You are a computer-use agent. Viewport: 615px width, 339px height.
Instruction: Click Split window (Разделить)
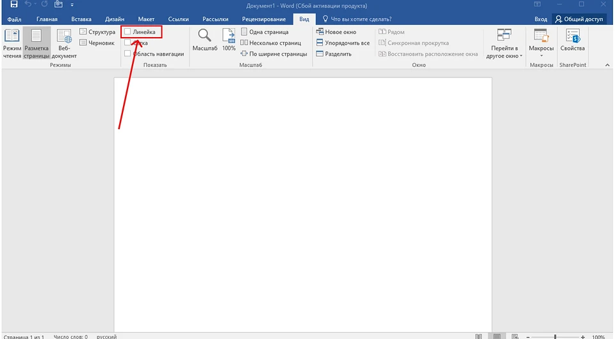pos(321,54)
